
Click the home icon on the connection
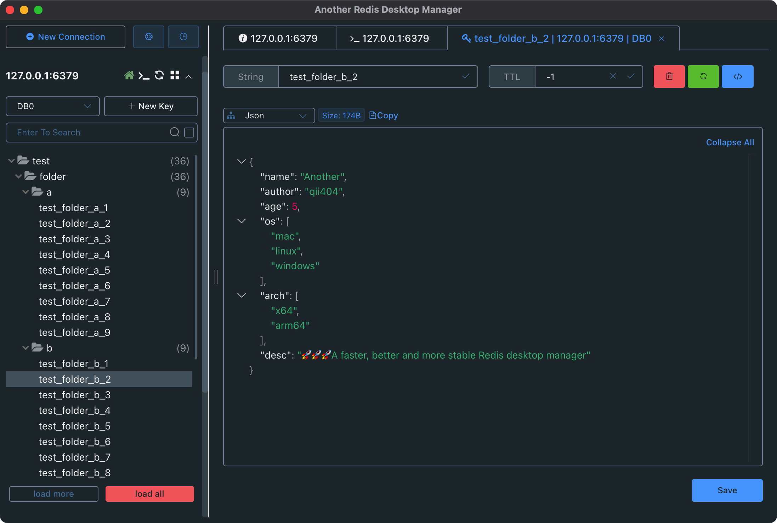pyautogui.click(x=128, y=76)
